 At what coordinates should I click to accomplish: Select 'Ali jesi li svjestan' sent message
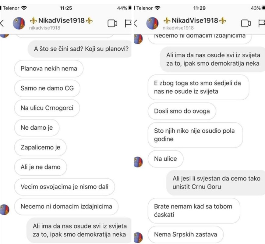pos(216,183)
